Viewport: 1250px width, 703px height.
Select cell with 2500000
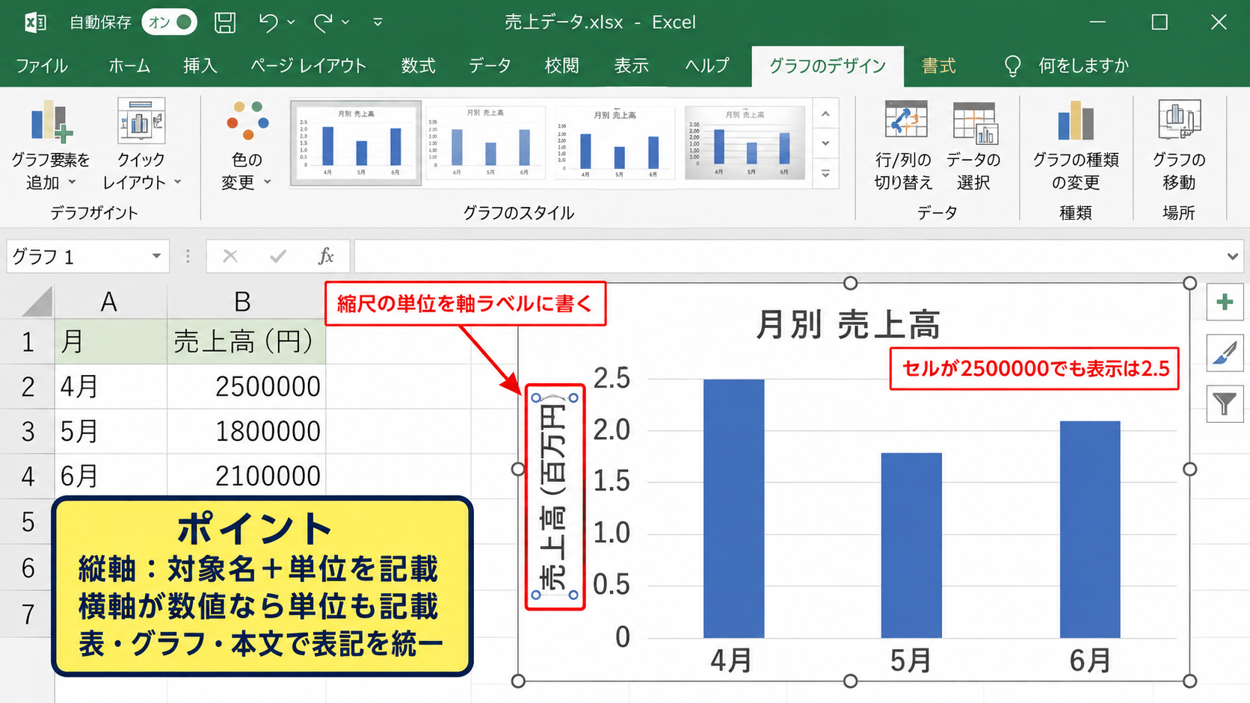pos(246,386)
